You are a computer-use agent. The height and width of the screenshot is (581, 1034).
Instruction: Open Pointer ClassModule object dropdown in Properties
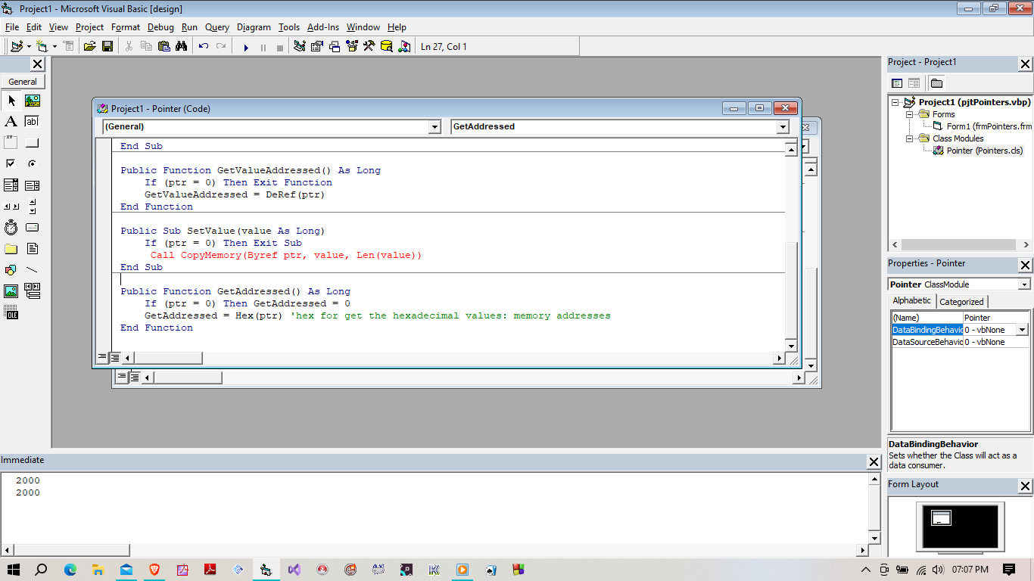point(1024,284)
